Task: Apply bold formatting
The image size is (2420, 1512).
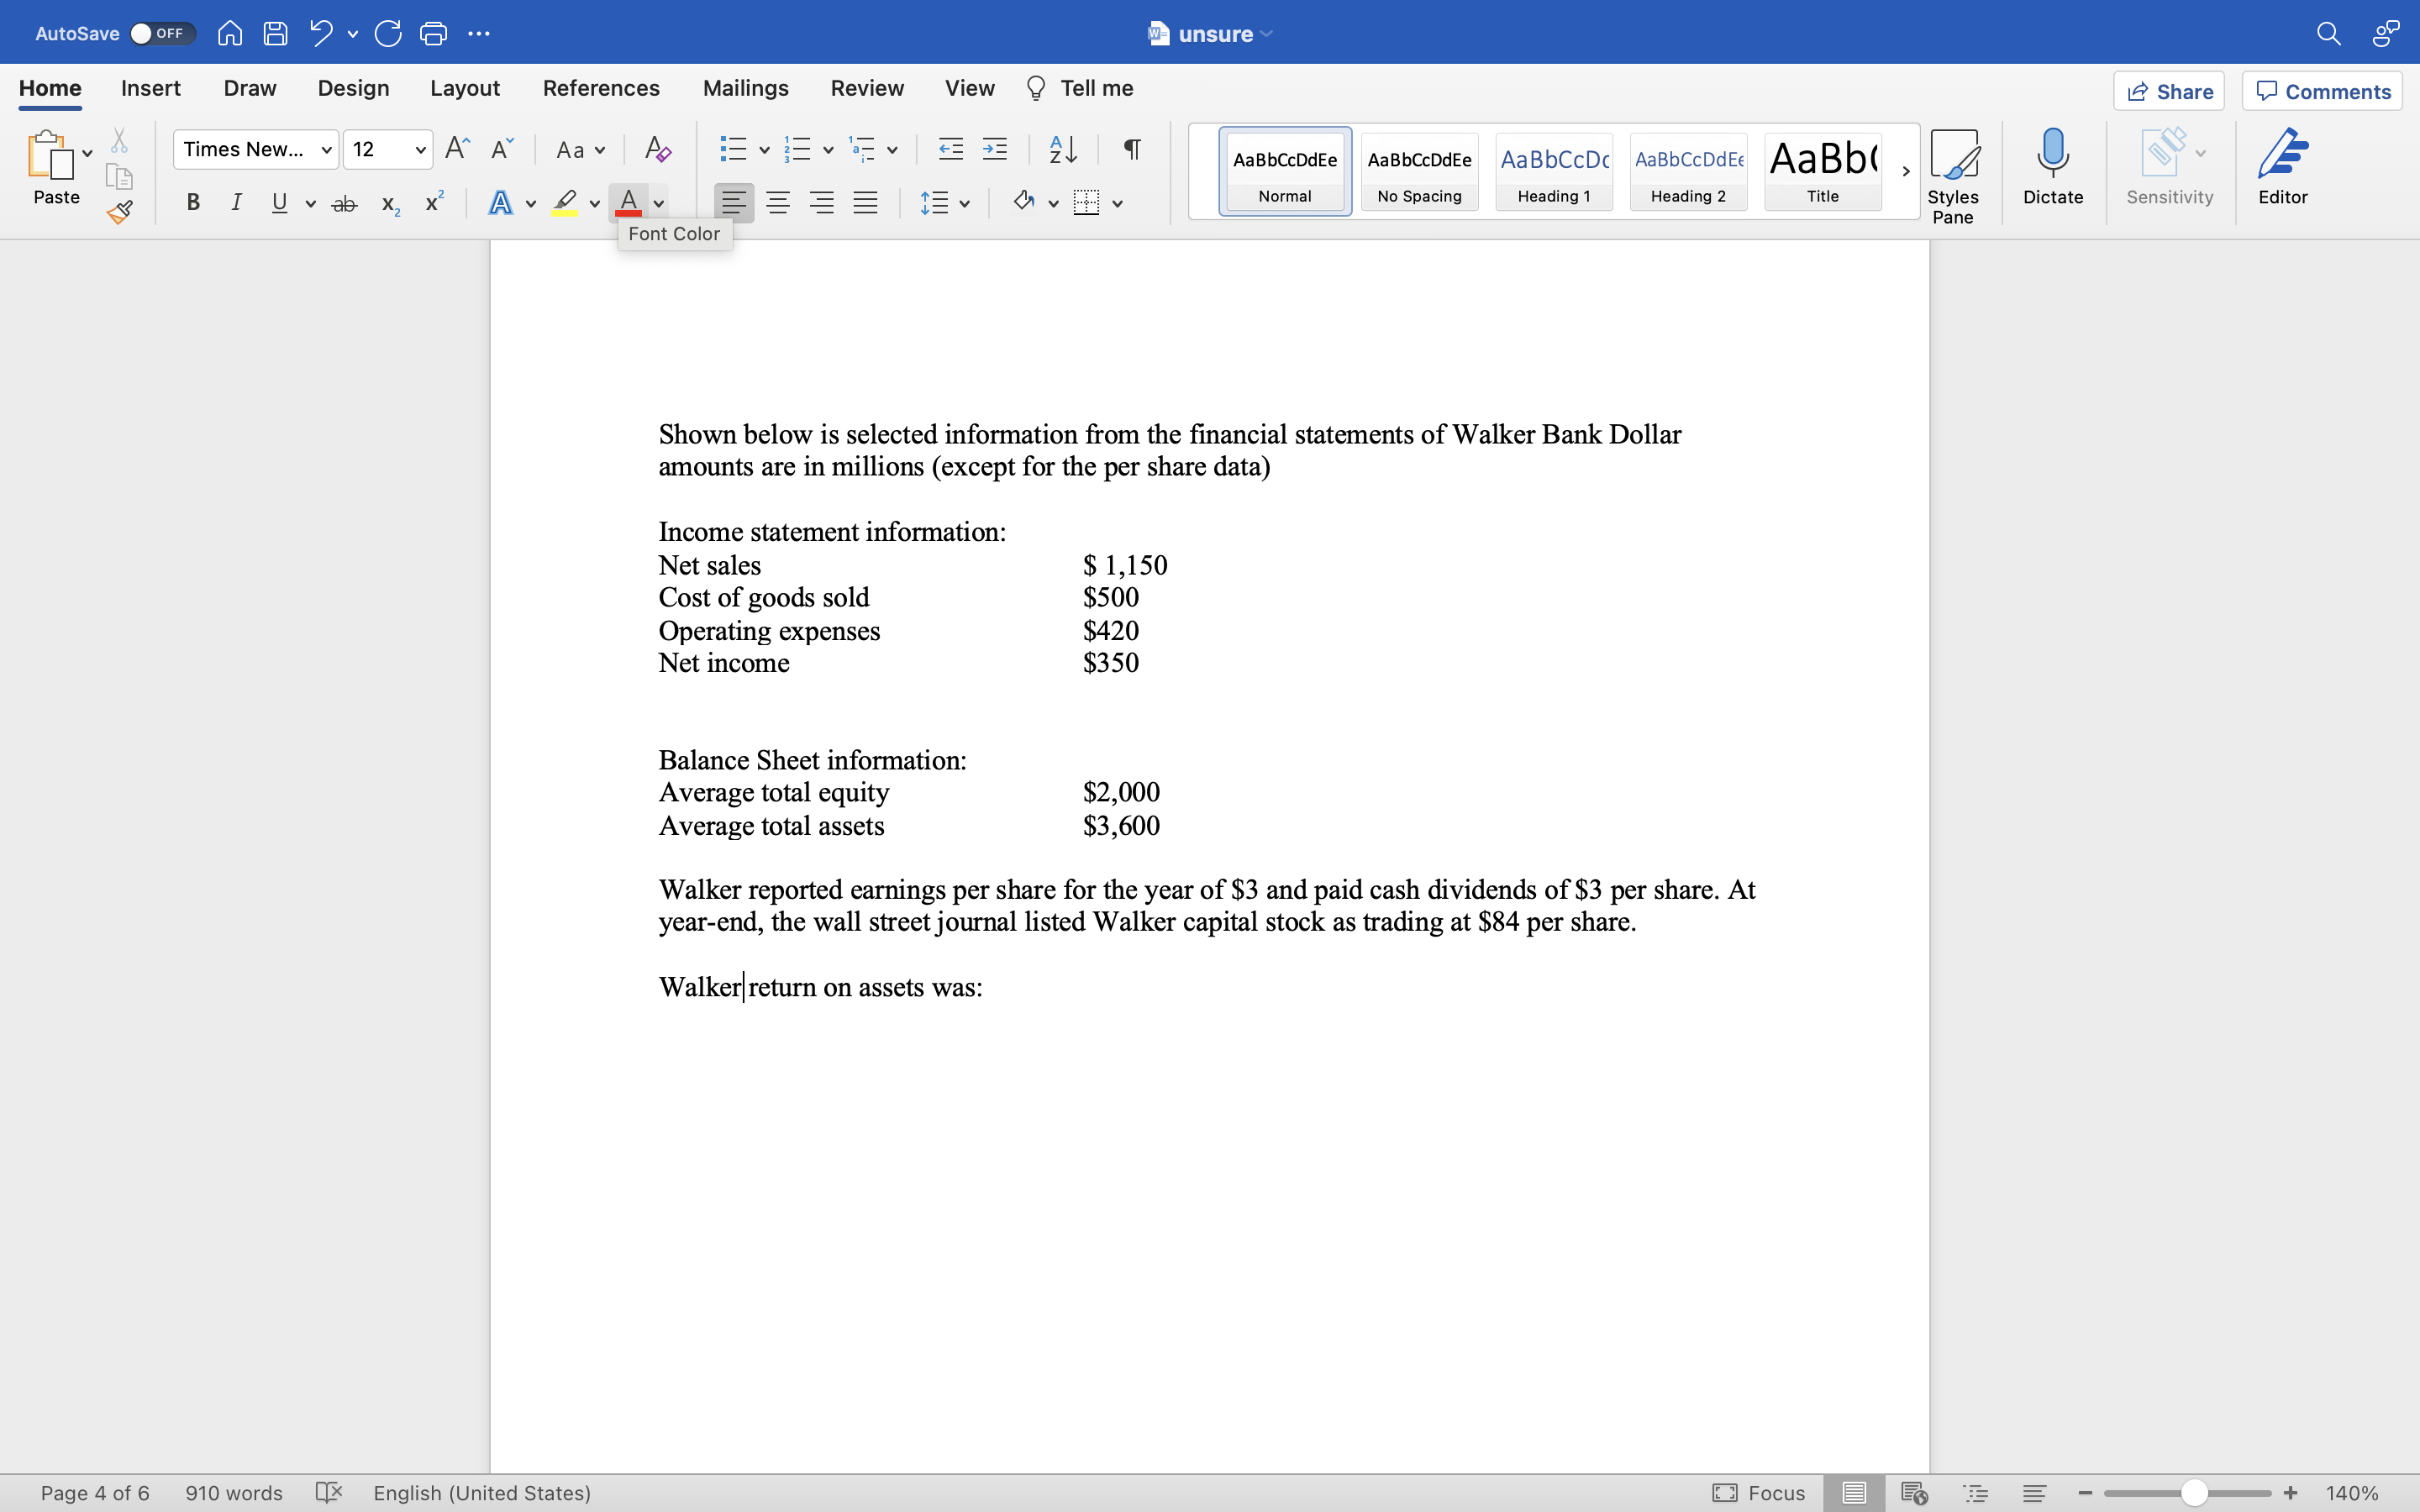Action: (x=192, y=202)
